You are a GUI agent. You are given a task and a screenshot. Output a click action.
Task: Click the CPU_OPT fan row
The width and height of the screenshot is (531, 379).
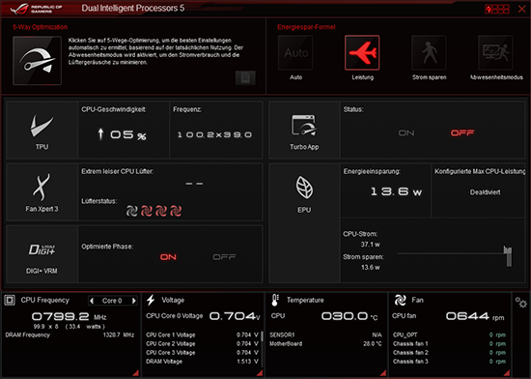click(449, 335)
